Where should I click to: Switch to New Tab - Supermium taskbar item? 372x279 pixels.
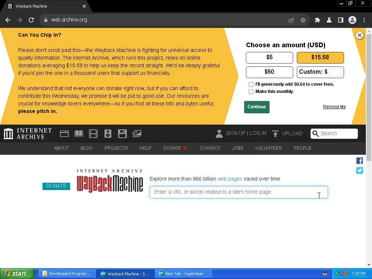pos(183,274)
